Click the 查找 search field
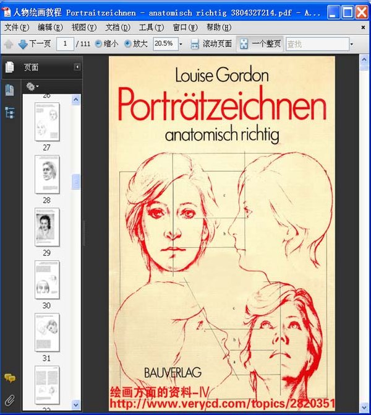The height and width of the screenshot is (415, 371). [317, 44]
